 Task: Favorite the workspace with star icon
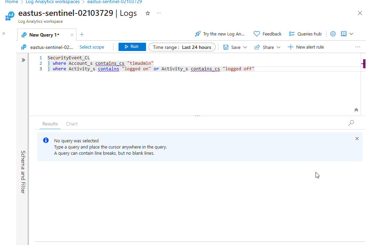[148, 13]
